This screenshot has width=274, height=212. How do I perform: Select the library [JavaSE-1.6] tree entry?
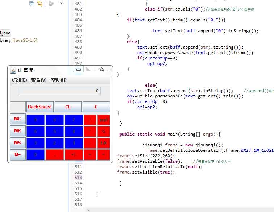tap(18, 40)
